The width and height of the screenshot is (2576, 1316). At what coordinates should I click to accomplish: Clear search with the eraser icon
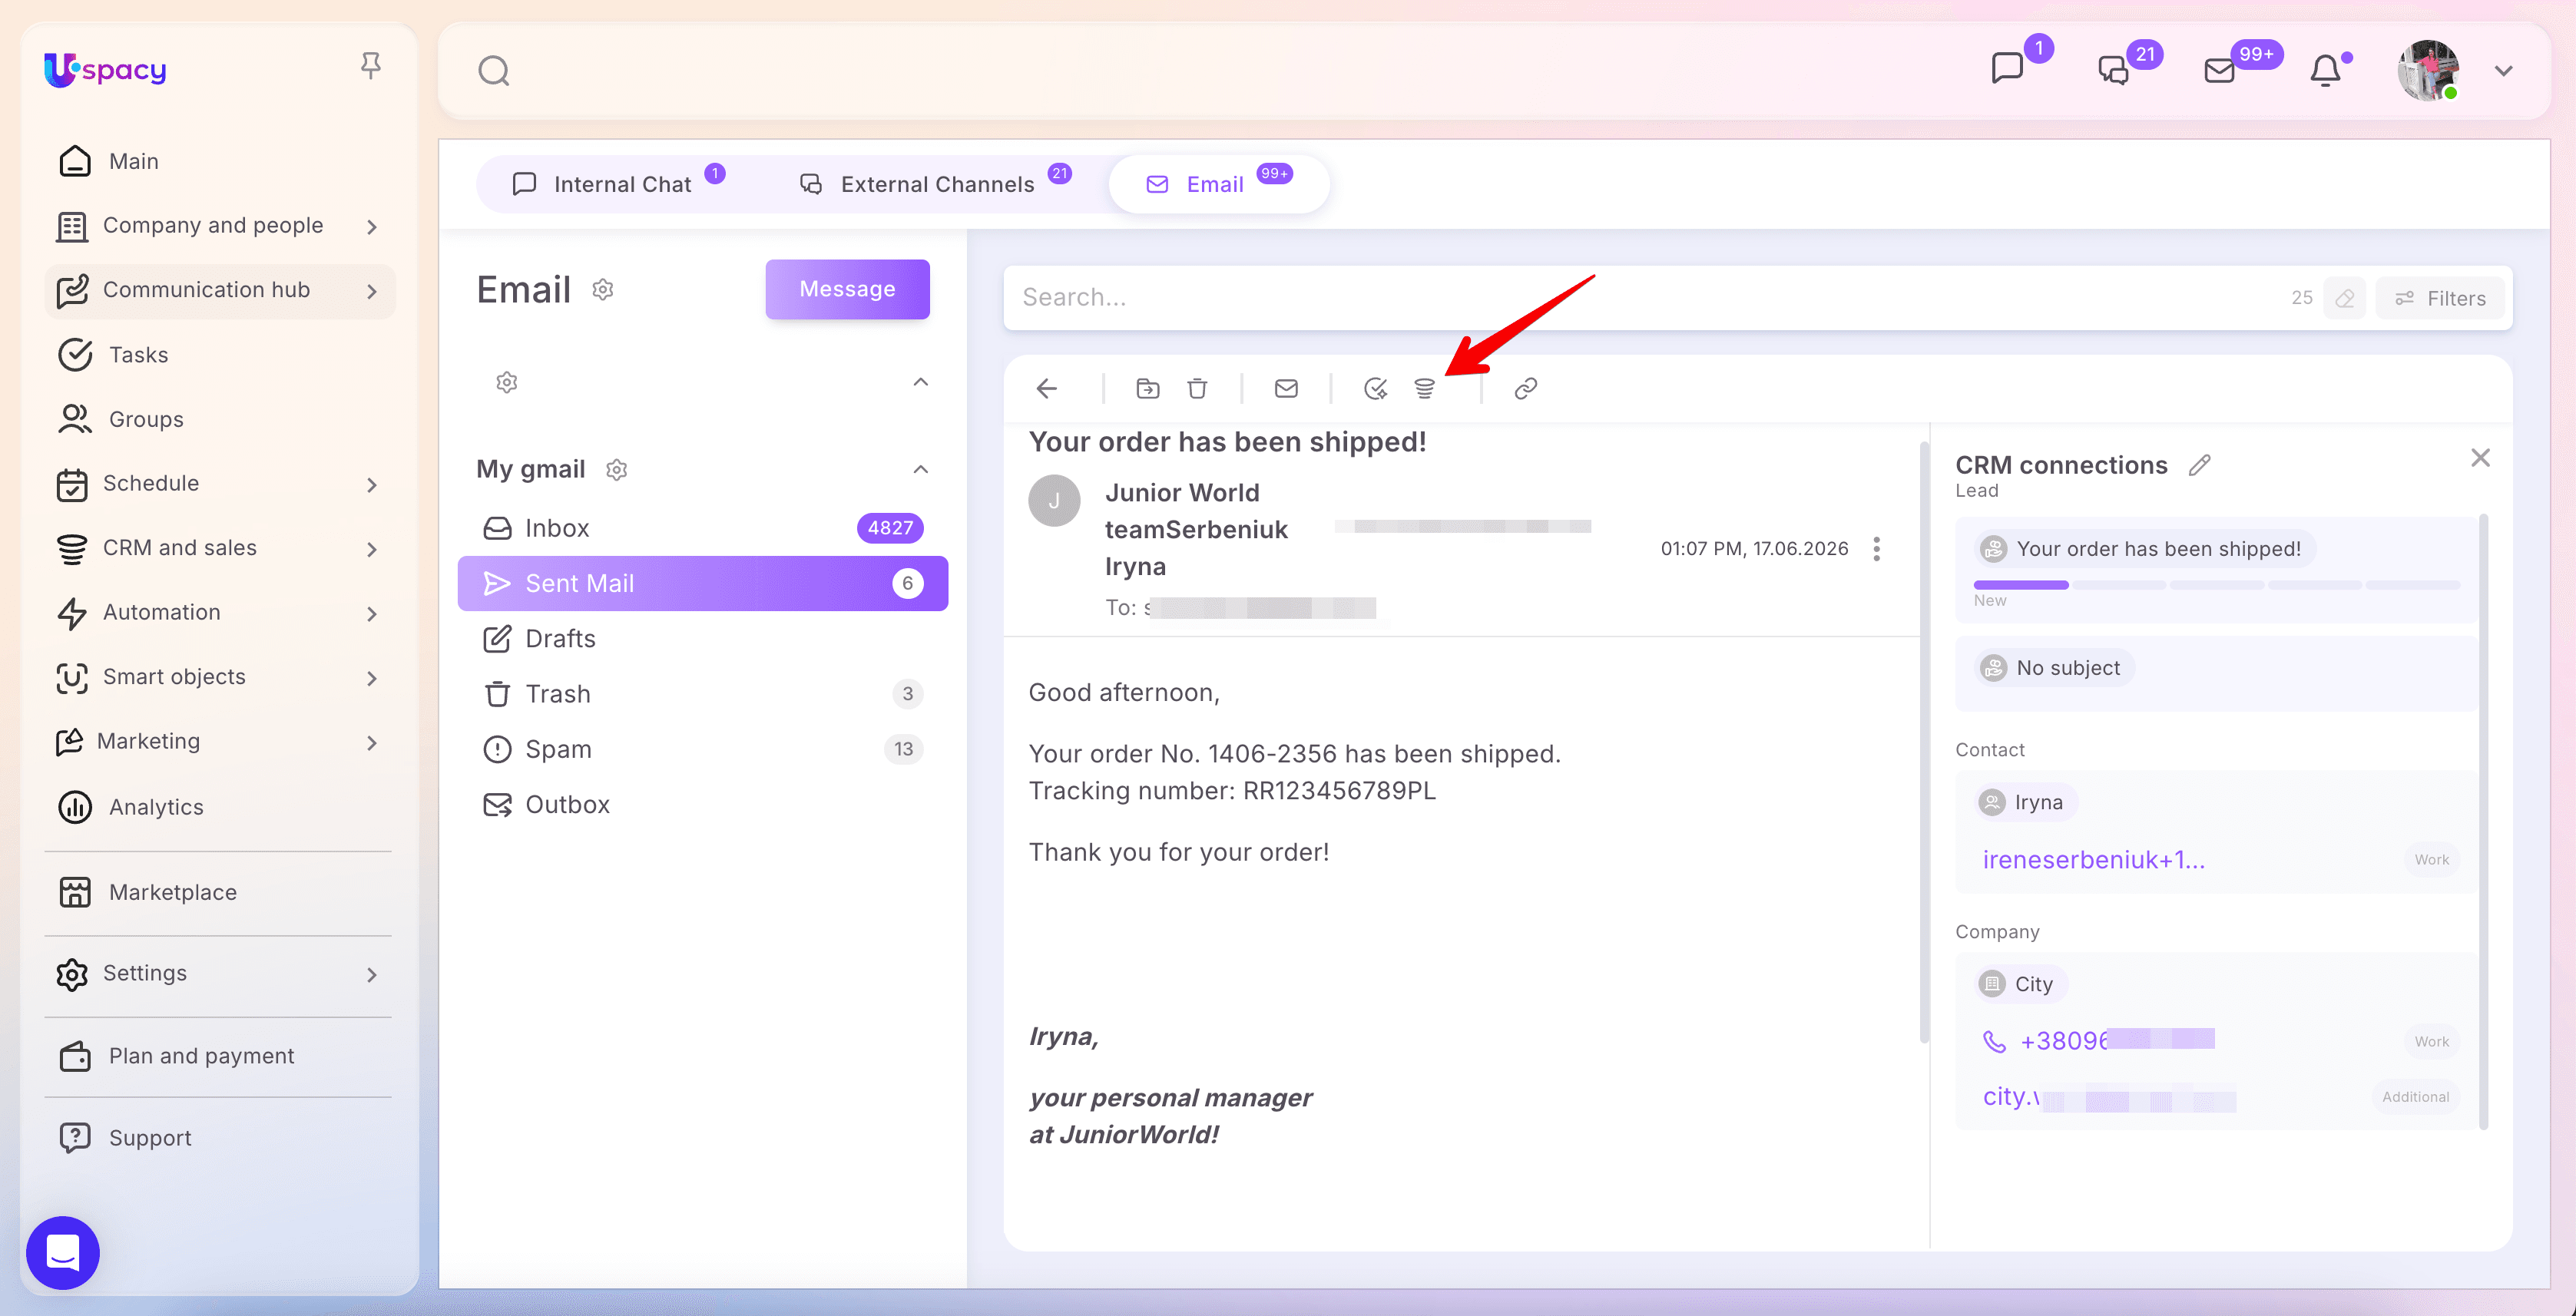click(x=2345, y=299)
